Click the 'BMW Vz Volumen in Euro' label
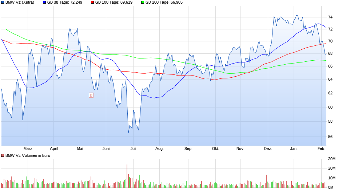This screenshot has height=191, width=342. pos(28,155)
